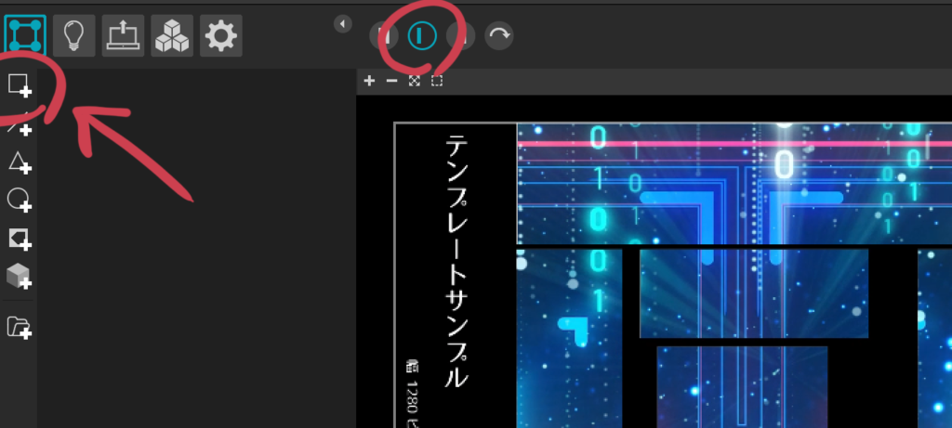Add a mask with the mask-plus tool
Image resolution: width=952 pixels, height=428 pixels.
pos(20,239)
